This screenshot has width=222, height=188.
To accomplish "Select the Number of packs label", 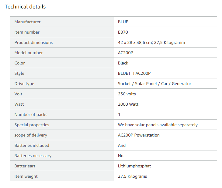I will (31, 114).
